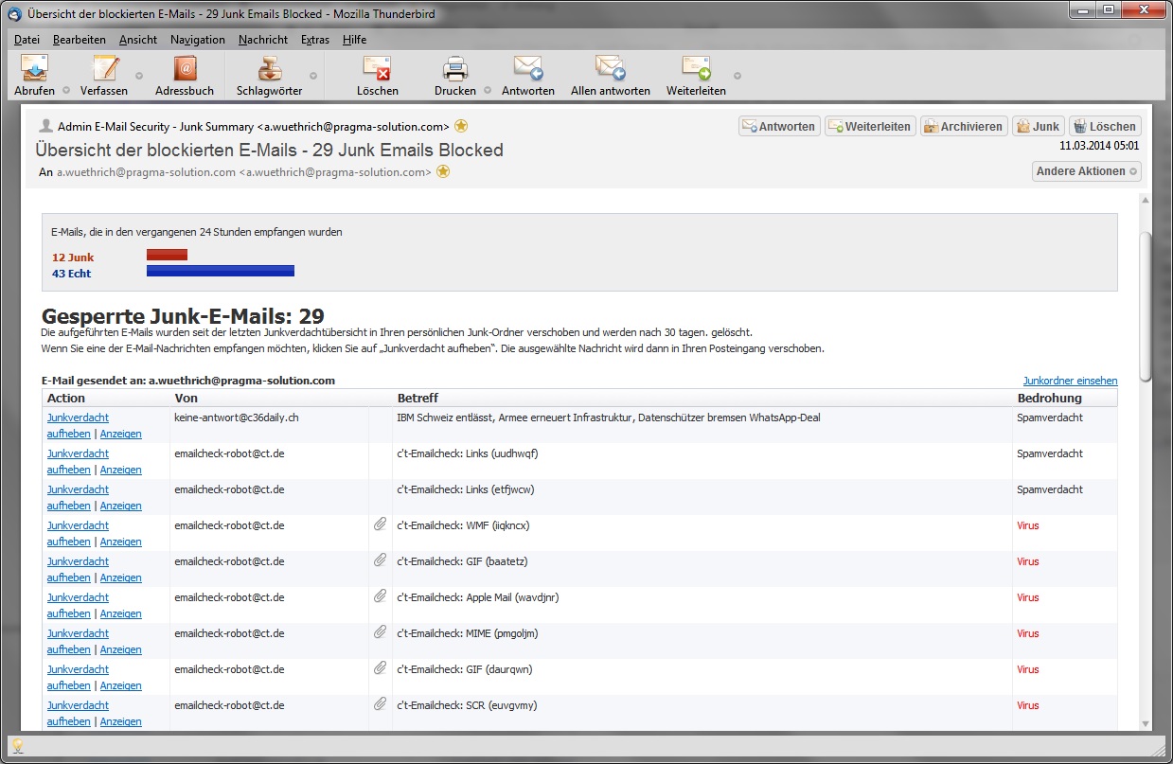Open the Navigation menu

(x=198, y=40)
